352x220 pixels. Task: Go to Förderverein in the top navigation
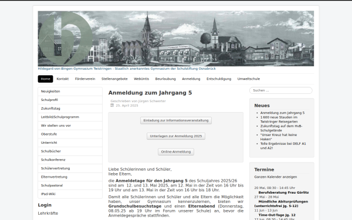click(x=85, y=79)
